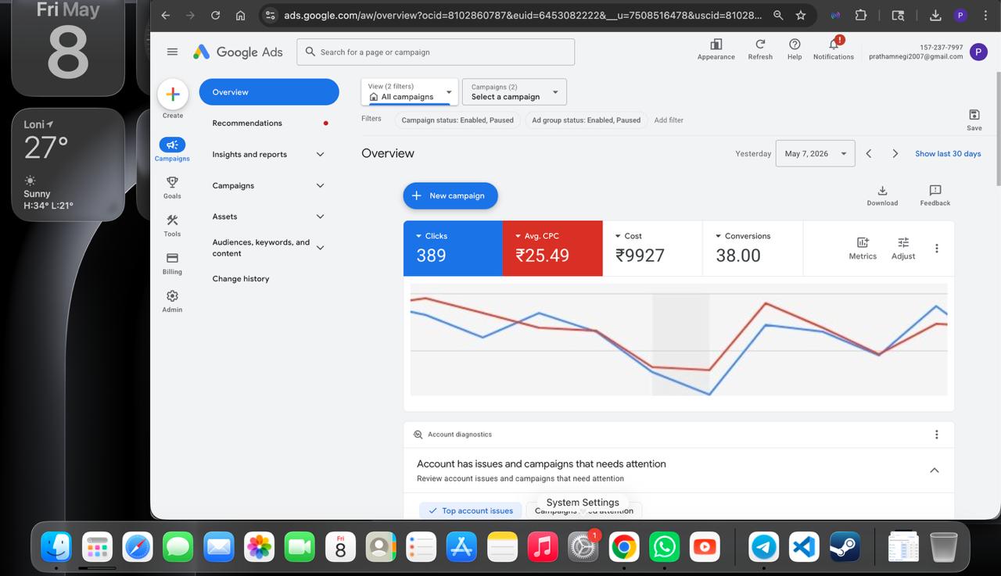
Task: Open the page zoom magnifier in address bar
Action: click(778, 15)
